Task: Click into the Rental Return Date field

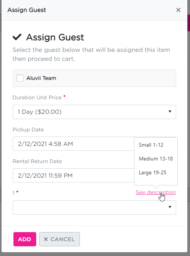Action: coord(74,175)
